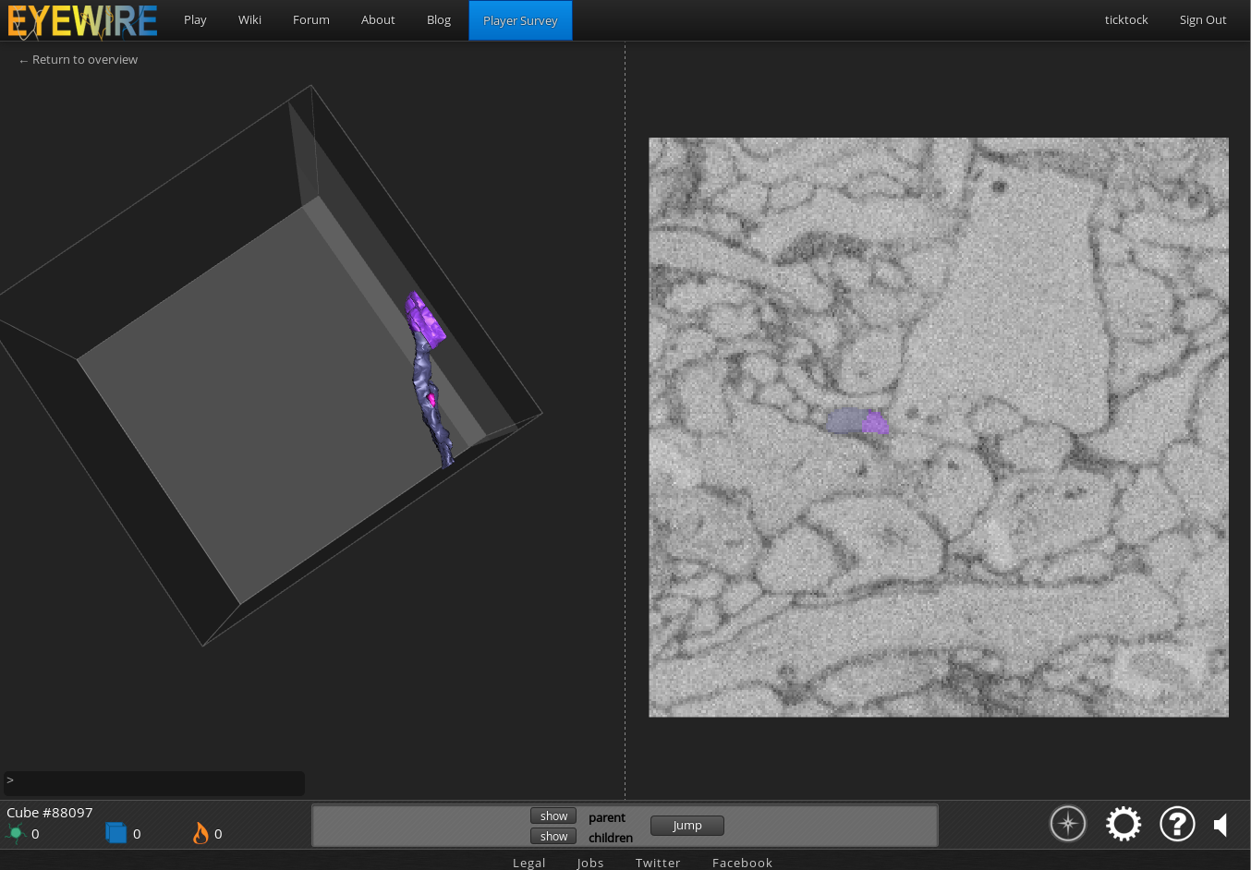Click the green neuron points icon
The width and height of the screenshot is (1251, 870).
(x=16, y=833)
